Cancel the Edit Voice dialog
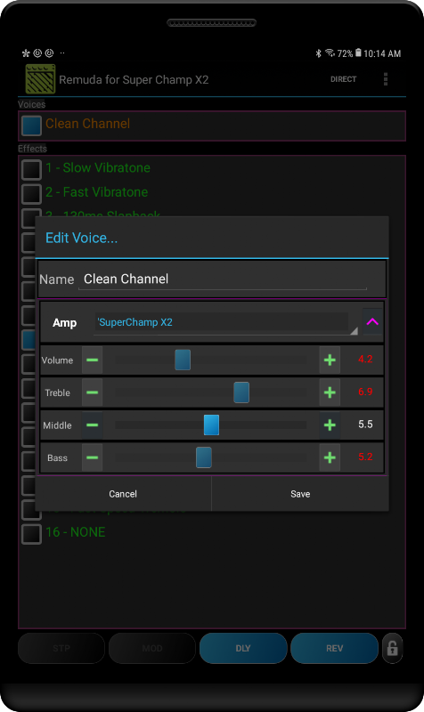The height and width of the screenshot is (712, 424). click(x=123, y=494)
